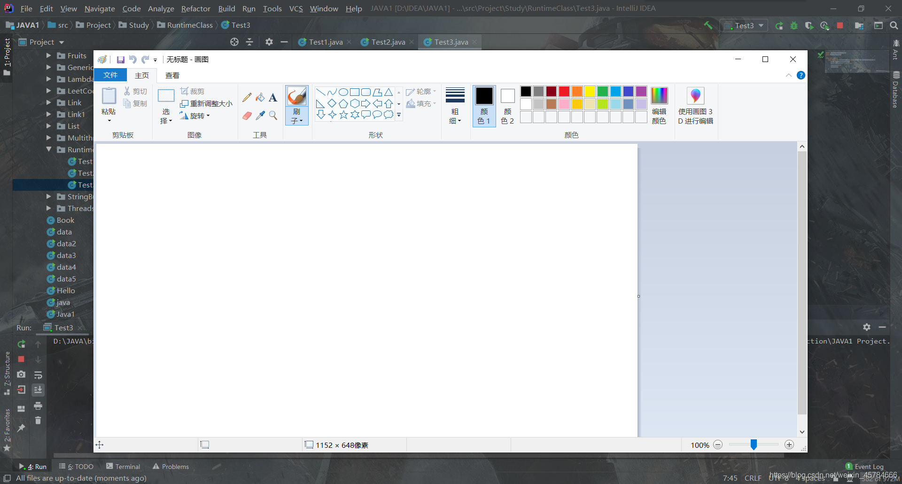Open the Brushes dropdown
Screen dimensions: 902x484
coord(297,117)
